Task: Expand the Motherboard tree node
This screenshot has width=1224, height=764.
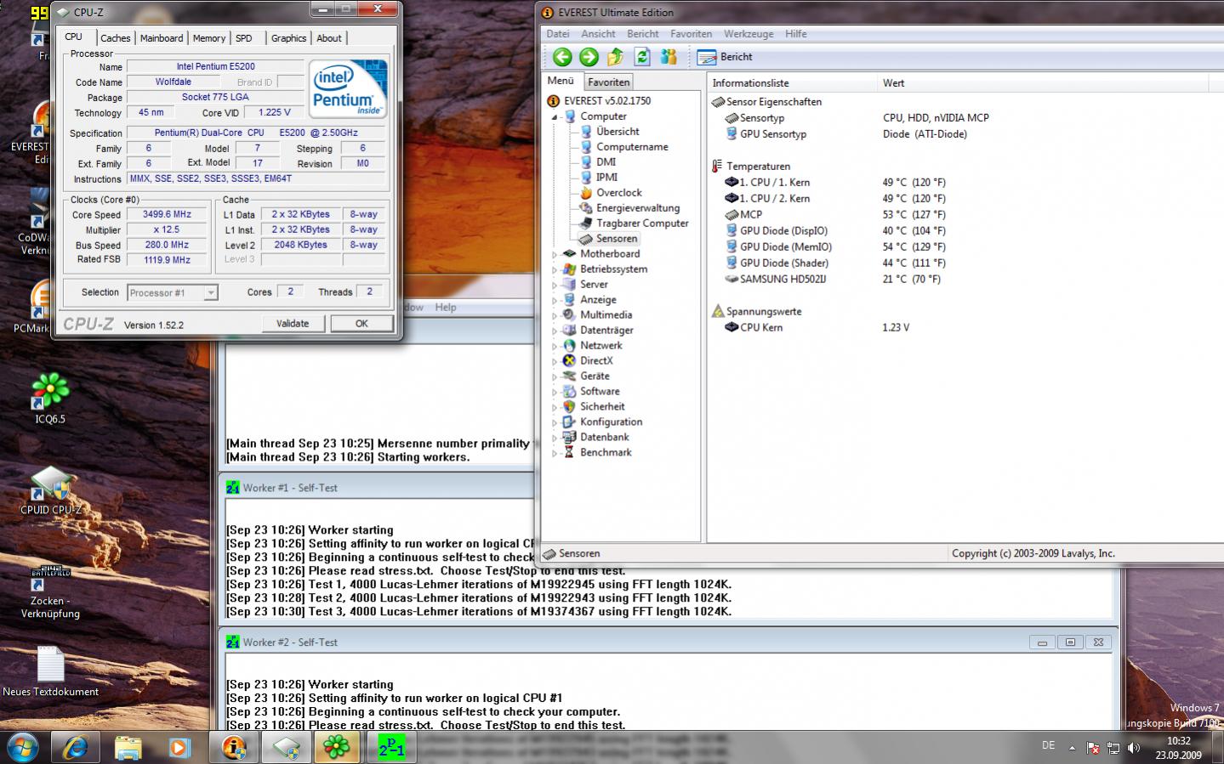Action: coord(555,254)
